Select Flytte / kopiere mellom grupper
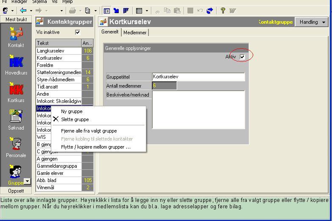Viewport: 332px width, 221px height. point(99,147)
